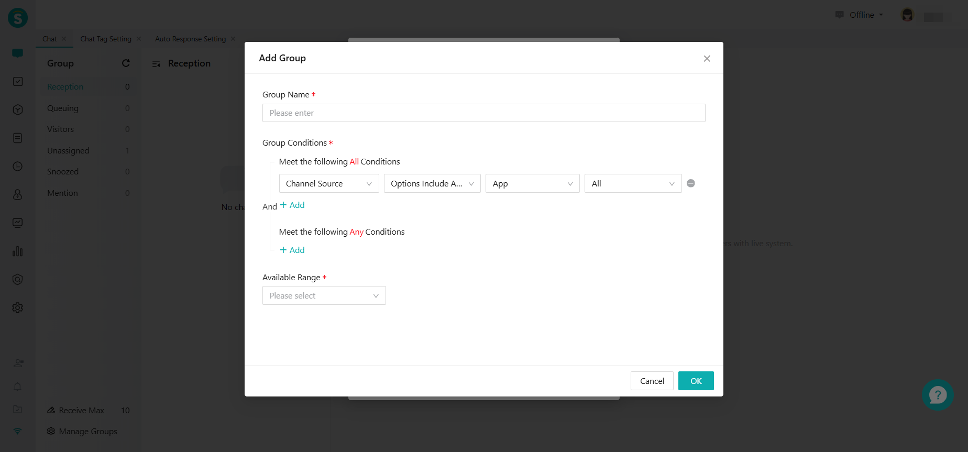The height and width of the screenshot is (452, 968).
Task: Click the remove condition minus icon
Action: tap(690, 183)
